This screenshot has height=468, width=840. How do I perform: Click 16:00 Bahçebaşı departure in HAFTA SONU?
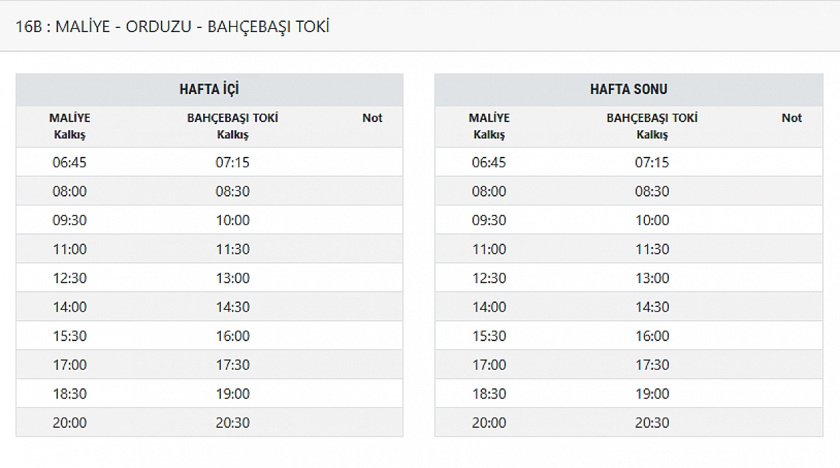[652, 336]
